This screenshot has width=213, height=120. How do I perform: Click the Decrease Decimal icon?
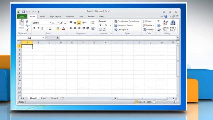(104, 30)
